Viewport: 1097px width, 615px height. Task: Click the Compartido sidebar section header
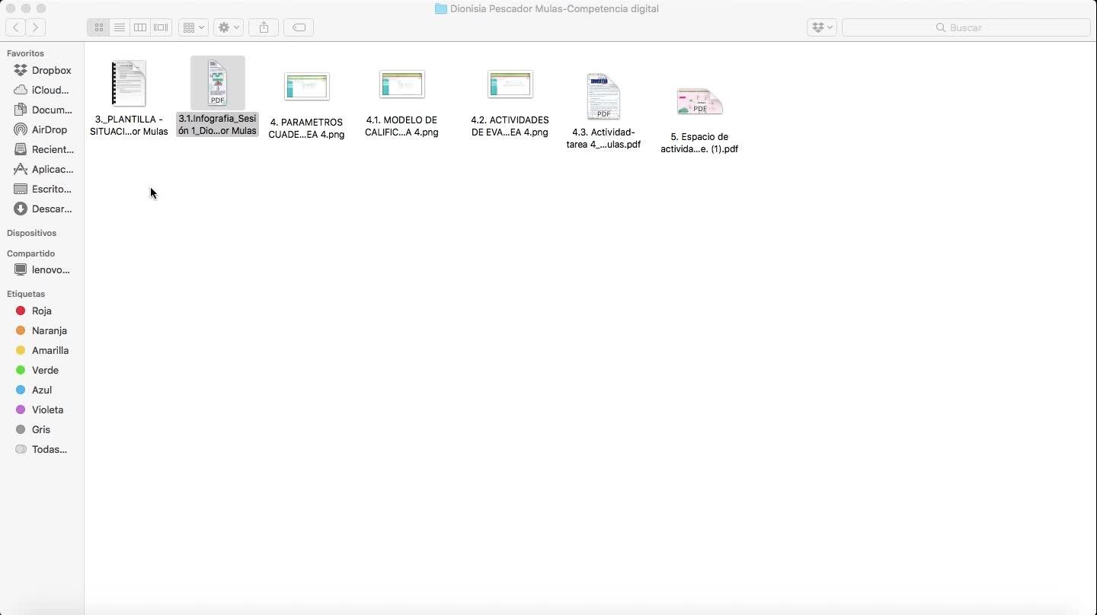30,253
